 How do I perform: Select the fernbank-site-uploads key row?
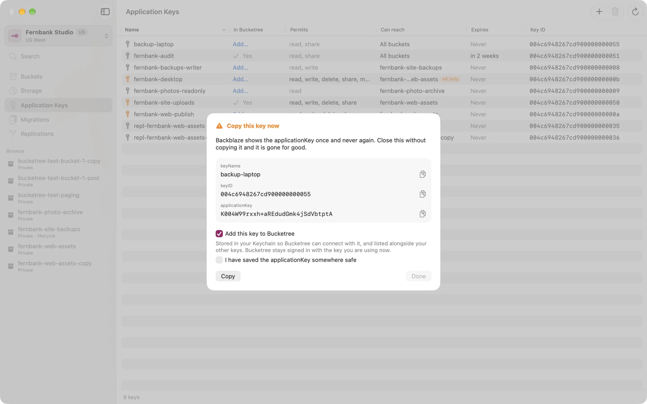tap(382, 103)
